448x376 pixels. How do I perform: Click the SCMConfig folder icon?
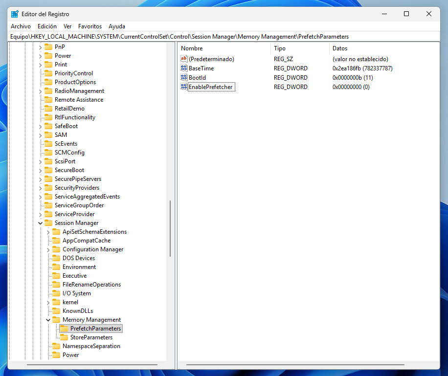point(48,153)
